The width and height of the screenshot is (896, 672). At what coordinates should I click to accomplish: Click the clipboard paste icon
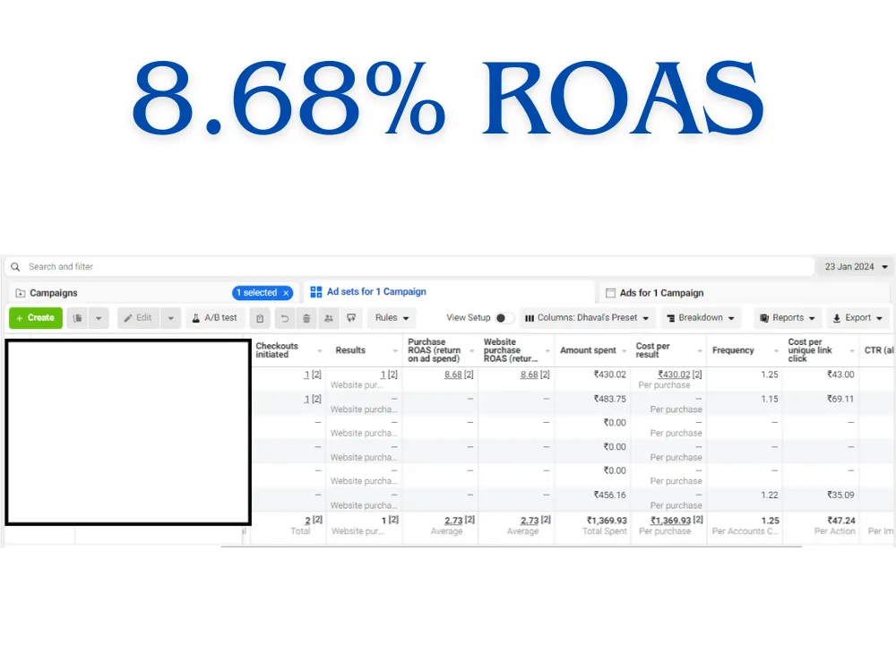pyautogui.click(x=260, y=318)
